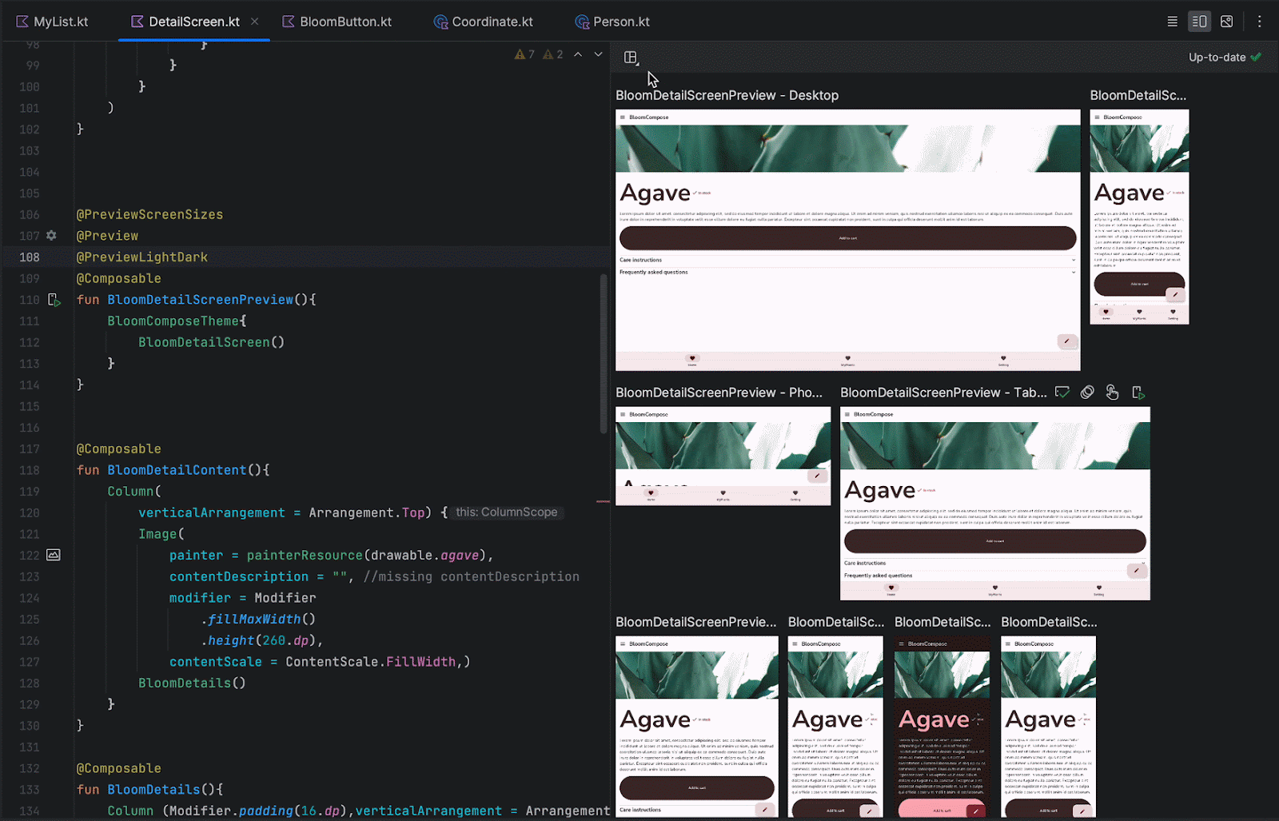Close the DetailScreen.kt tab

tap(254, 21)
